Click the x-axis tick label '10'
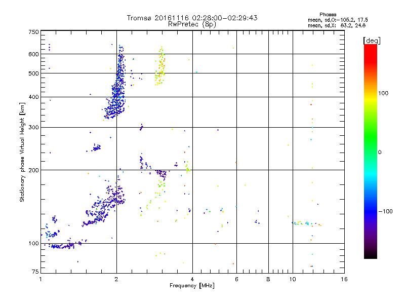This screenshot has height=304, width=405. click(x=293, y=279)
